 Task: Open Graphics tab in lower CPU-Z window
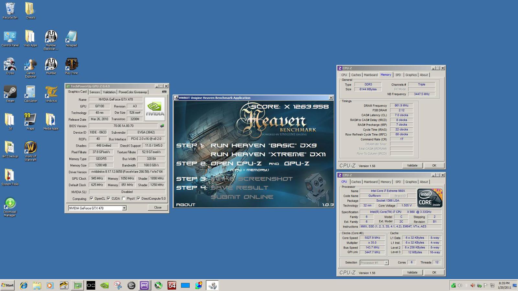[411, 182]
